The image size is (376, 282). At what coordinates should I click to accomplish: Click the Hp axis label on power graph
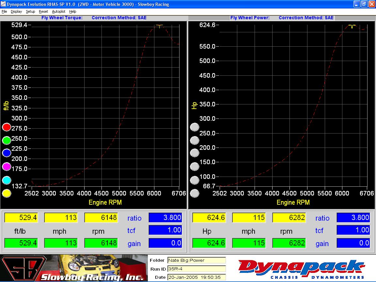click(194, 105)
